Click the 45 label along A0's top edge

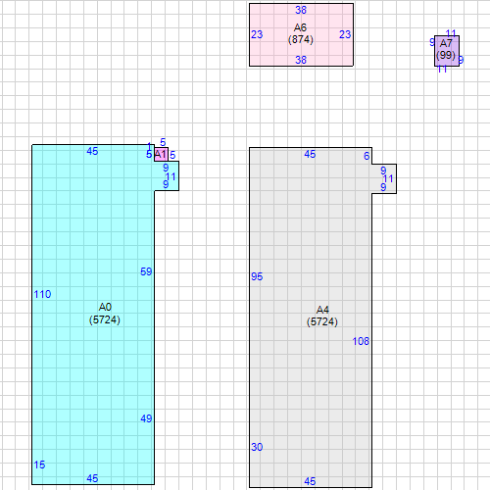click(92, 151)
